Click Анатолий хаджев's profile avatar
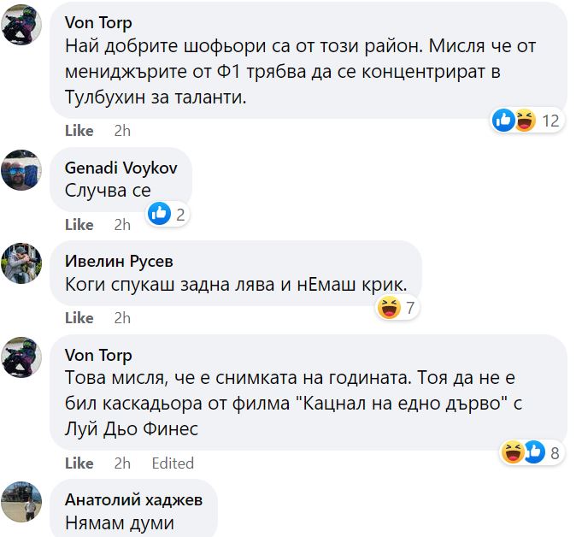The width and height of the screenshot is (582, 537). click(x=21, y=501)
